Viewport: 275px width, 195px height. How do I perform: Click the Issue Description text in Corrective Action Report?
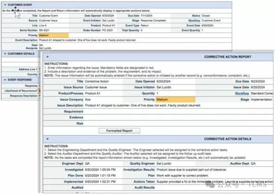pos(143,105)
